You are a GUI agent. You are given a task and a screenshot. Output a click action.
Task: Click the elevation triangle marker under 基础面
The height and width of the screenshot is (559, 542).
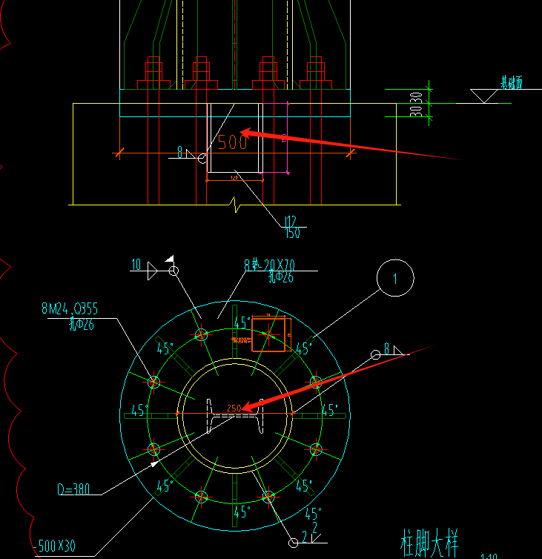point(484,96)
